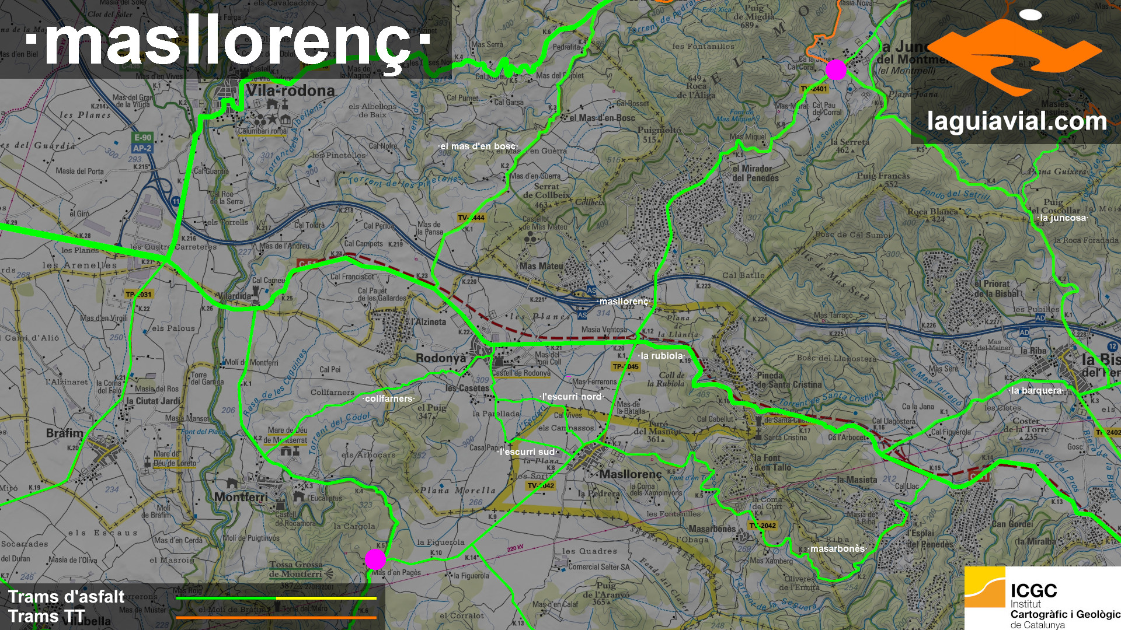
Task: Click 'Tossa Grossa de Montferri' label
Action: pyautogui.click(x=295, y=569)
